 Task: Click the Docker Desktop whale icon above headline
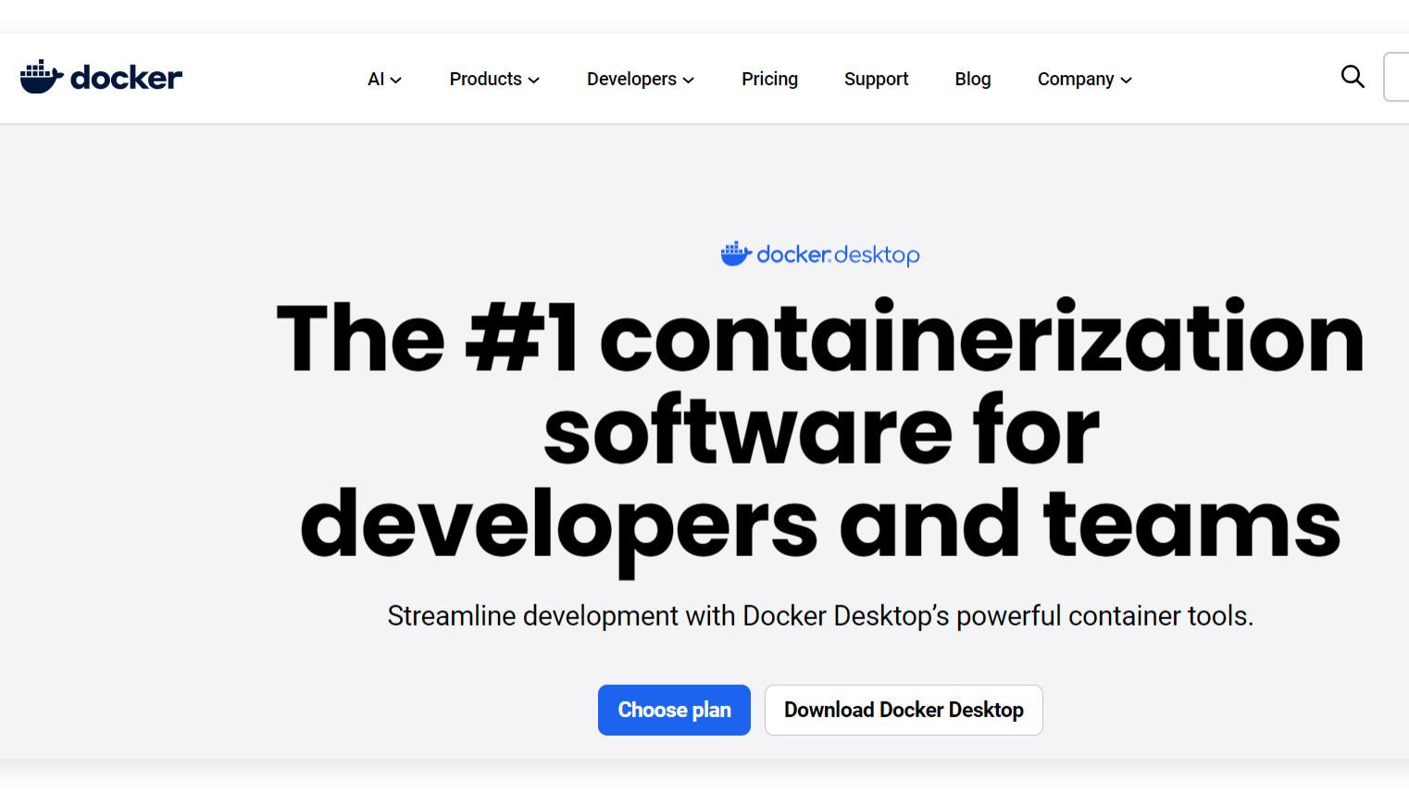point(734,253)
